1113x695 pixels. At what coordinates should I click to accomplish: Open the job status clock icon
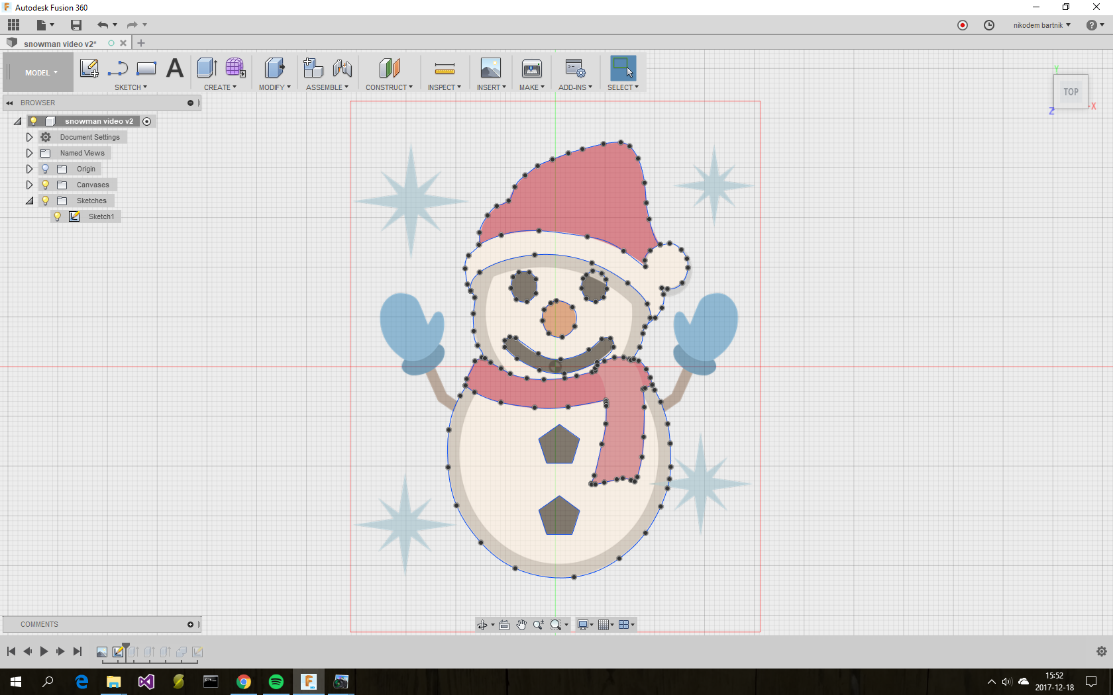click(988, 25)
